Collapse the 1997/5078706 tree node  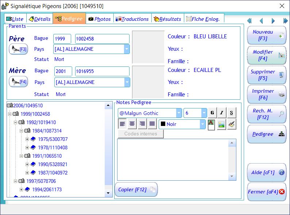coord(16,181)
